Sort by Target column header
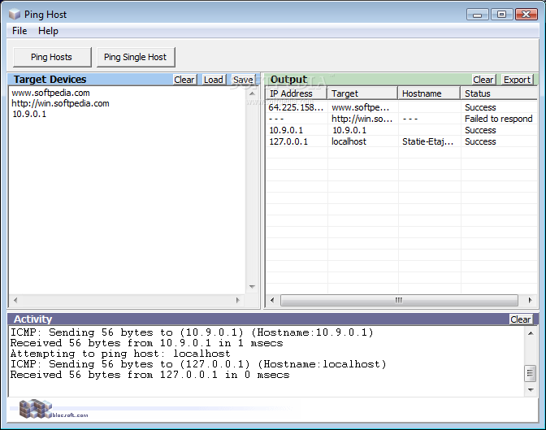The image size is (546, 430). (362, 93)
